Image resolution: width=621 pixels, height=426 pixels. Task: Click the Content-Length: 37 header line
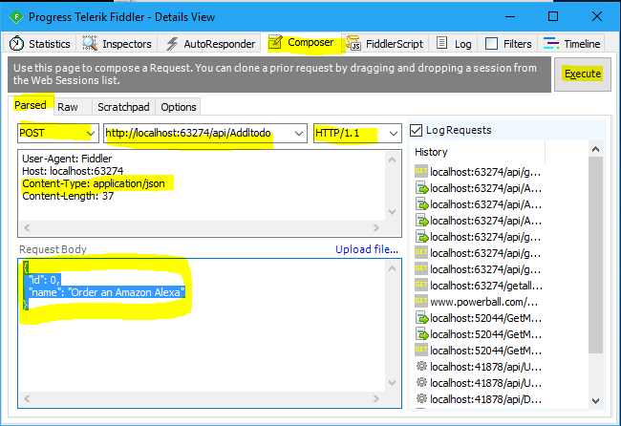tap(68, 196)
